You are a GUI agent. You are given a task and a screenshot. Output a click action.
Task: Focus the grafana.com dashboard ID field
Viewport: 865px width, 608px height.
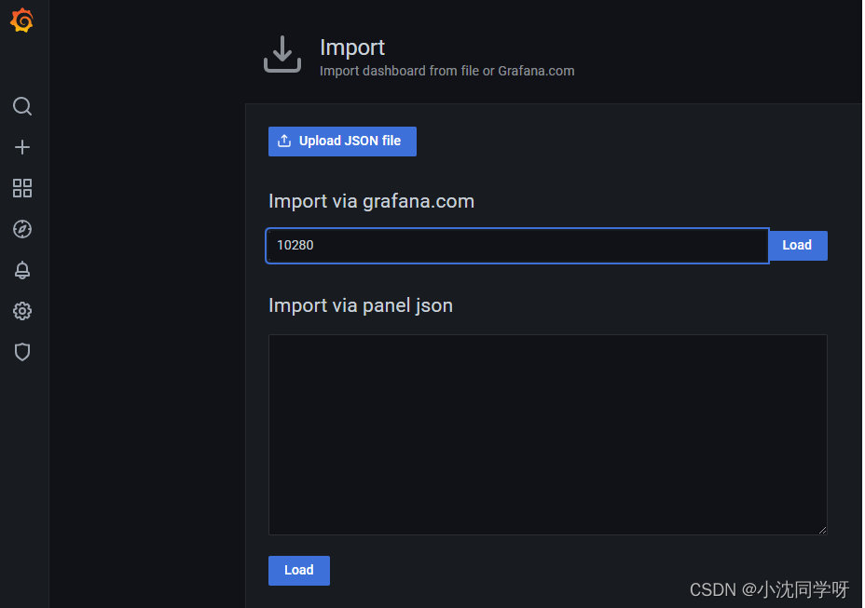(x=517, y=245)
